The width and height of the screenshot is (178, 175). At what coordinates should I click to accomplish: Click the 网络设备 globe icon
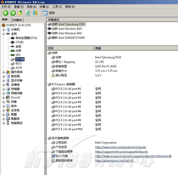pyautogui.click(x=8, y=93)
